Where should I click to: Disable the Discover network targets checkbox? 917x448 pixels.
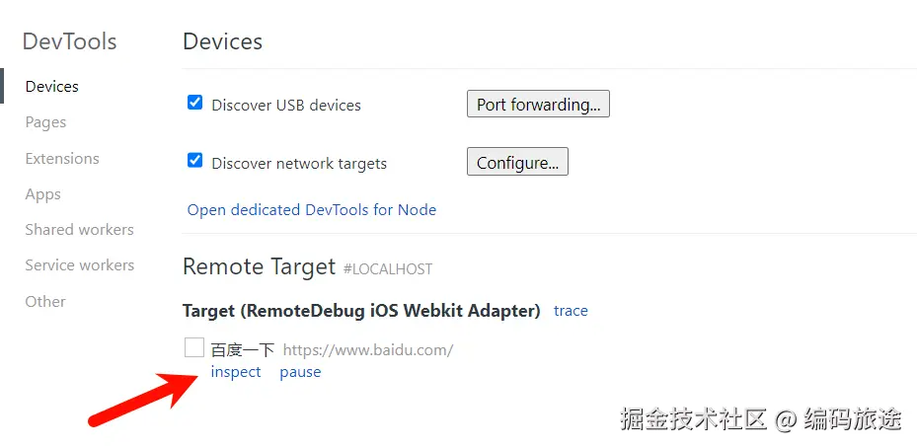coord(195,161)
